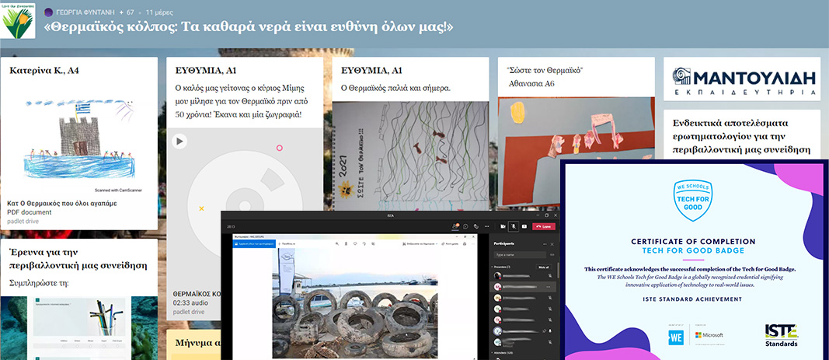The image size is (829, 360).
Task: Select 'Έρευνα για την περιβαλλοντική μας συνείδηση' post
Action: (x=78, y=258)
